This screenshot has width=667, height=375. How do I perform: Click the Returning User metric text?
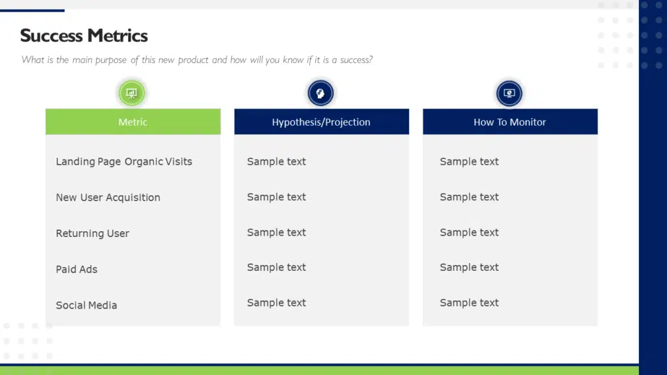click(x=92, y=233)
